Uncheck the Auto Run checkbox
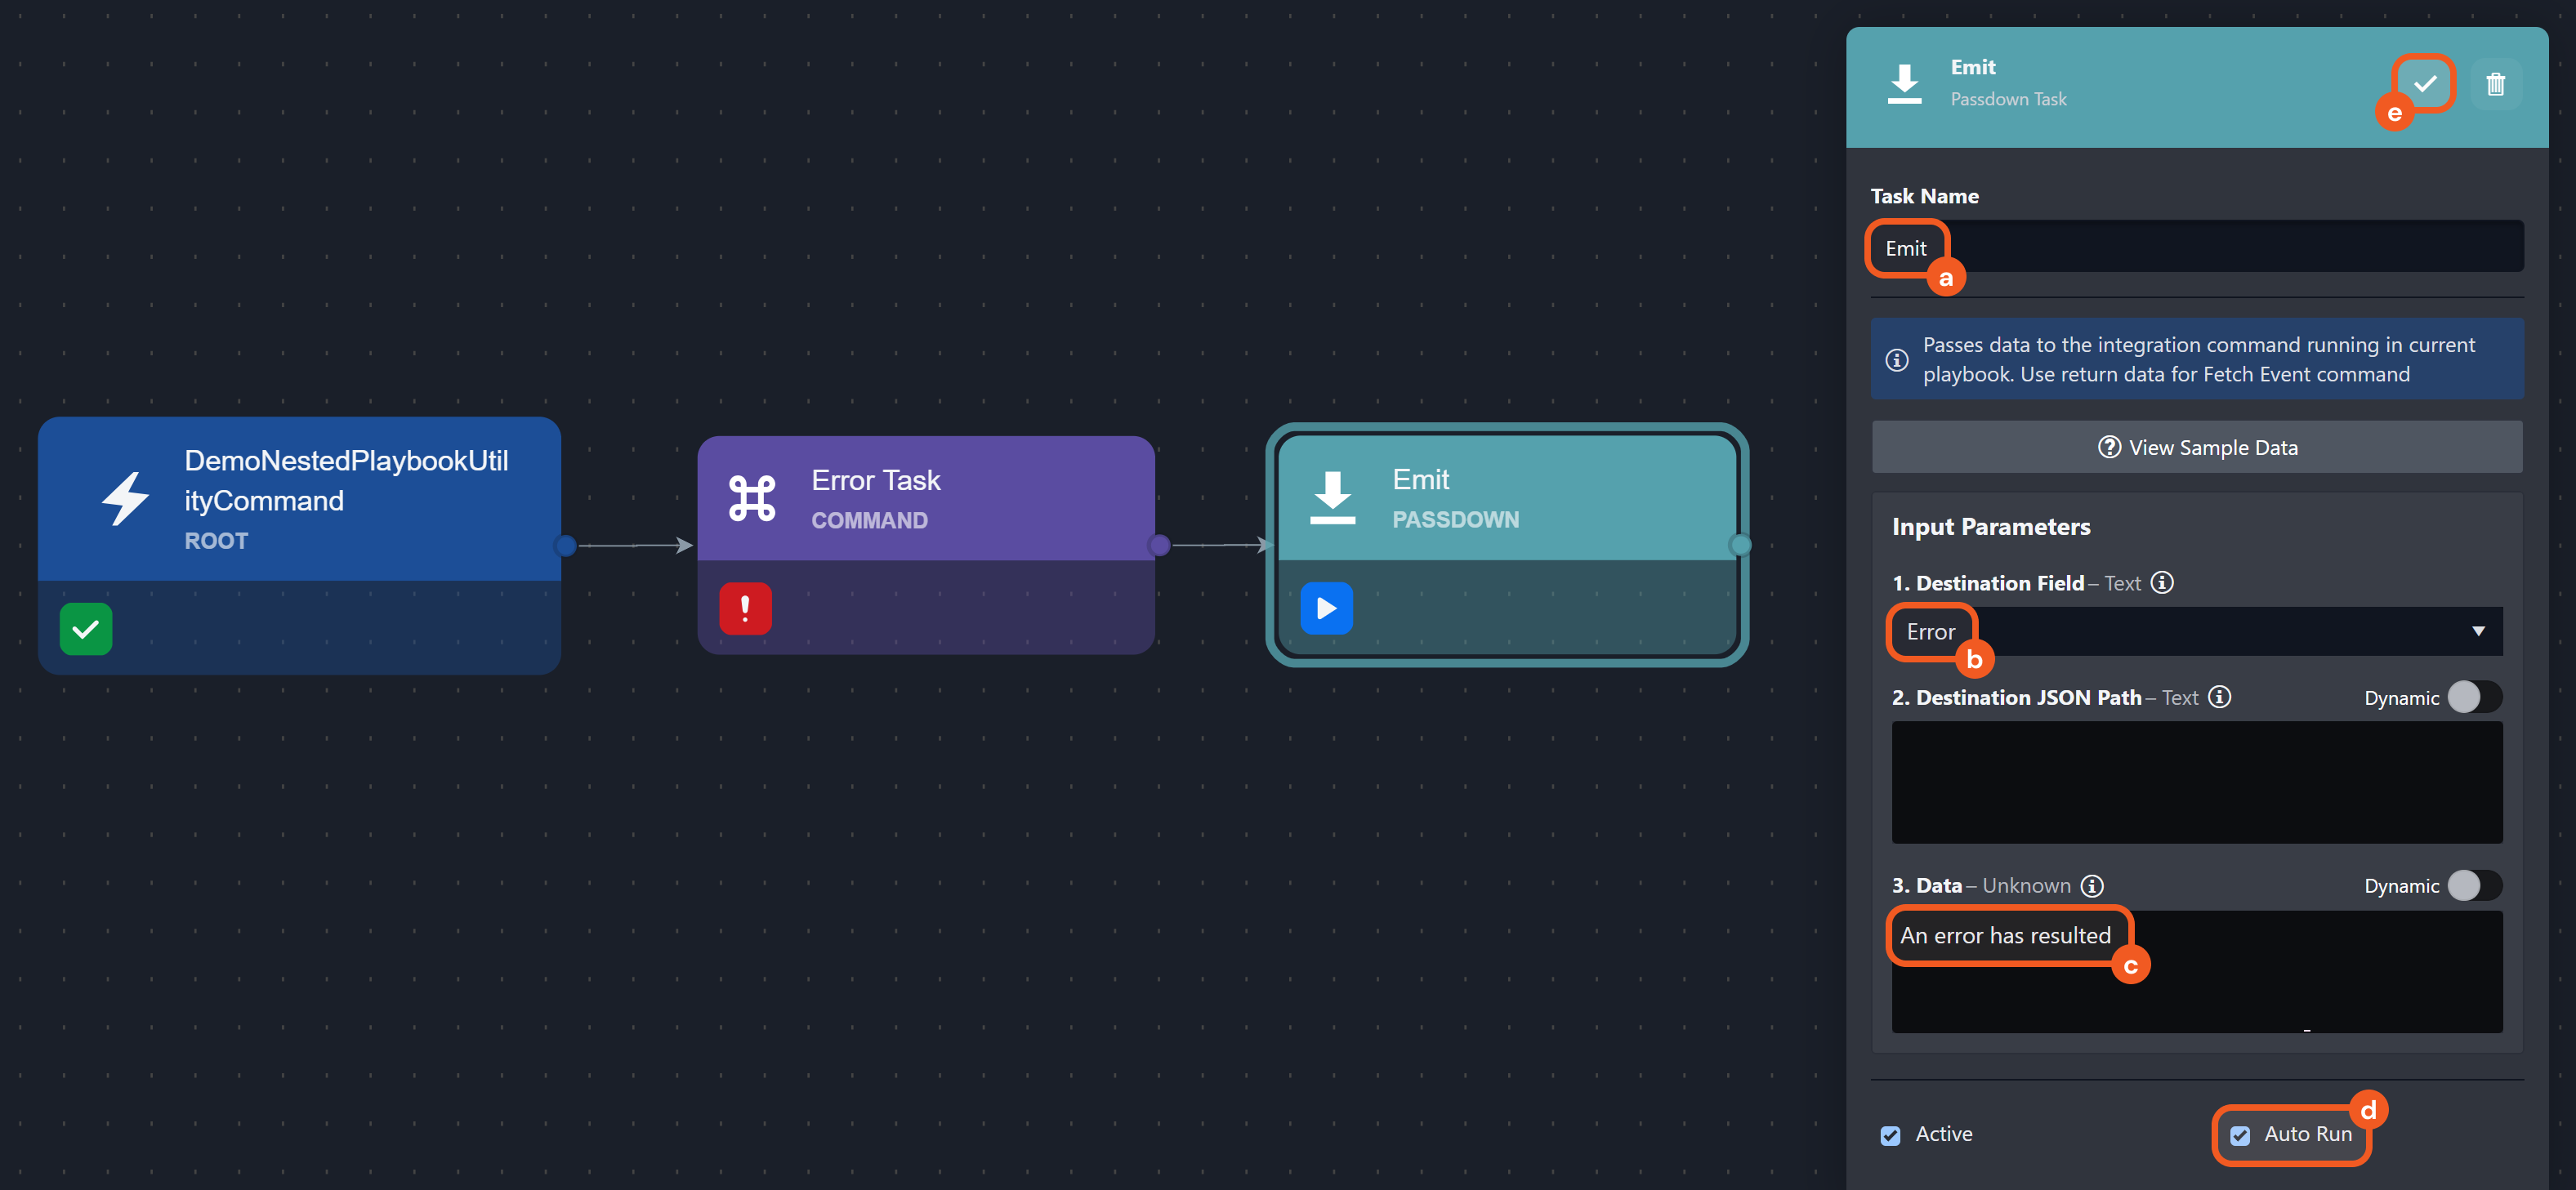Image resolution: width=2576 pixels, height=1190 pixels. 2240,1135
